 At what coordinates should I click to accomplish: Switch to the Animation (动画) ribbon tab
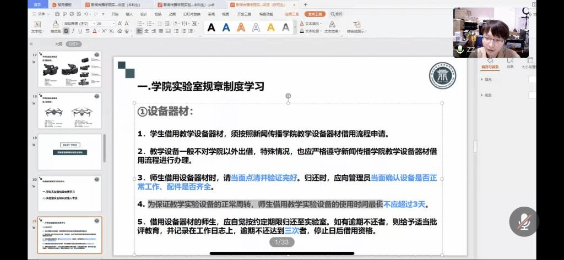tap(172, 14)
